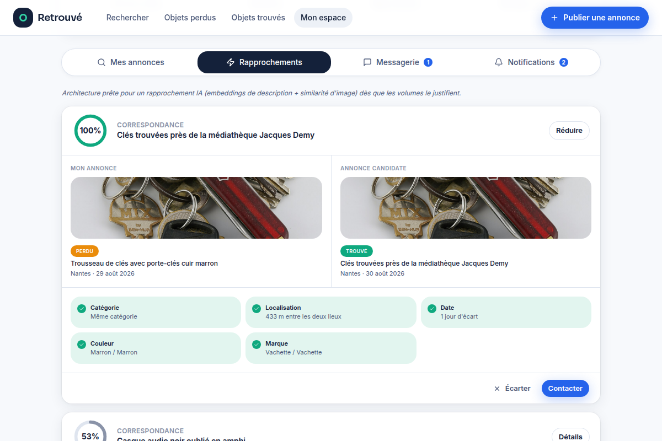Open the Notifications tab
Image resolution: width=662 pixels, height=441 pixels.
point(531,62)
